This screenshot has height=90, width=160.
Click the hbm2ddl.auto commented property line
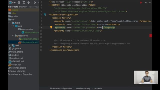(x=92, y=44)
